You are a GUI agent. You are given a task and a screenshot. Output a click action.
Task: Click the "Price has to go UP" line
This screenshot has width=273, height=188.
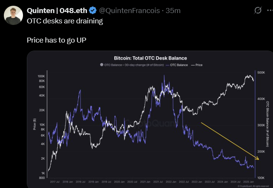click(56, 40)
